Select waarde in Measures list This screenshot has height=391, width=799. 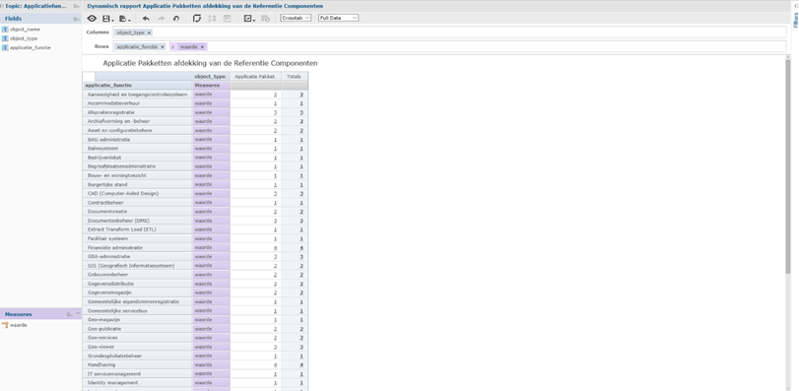[19, 325]
